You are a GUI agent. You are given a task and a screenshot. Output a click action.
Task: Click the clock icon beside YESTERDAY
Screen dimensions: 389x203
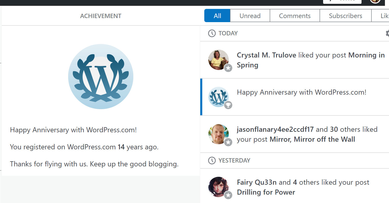pyautogui.click(x=212, y=161)
